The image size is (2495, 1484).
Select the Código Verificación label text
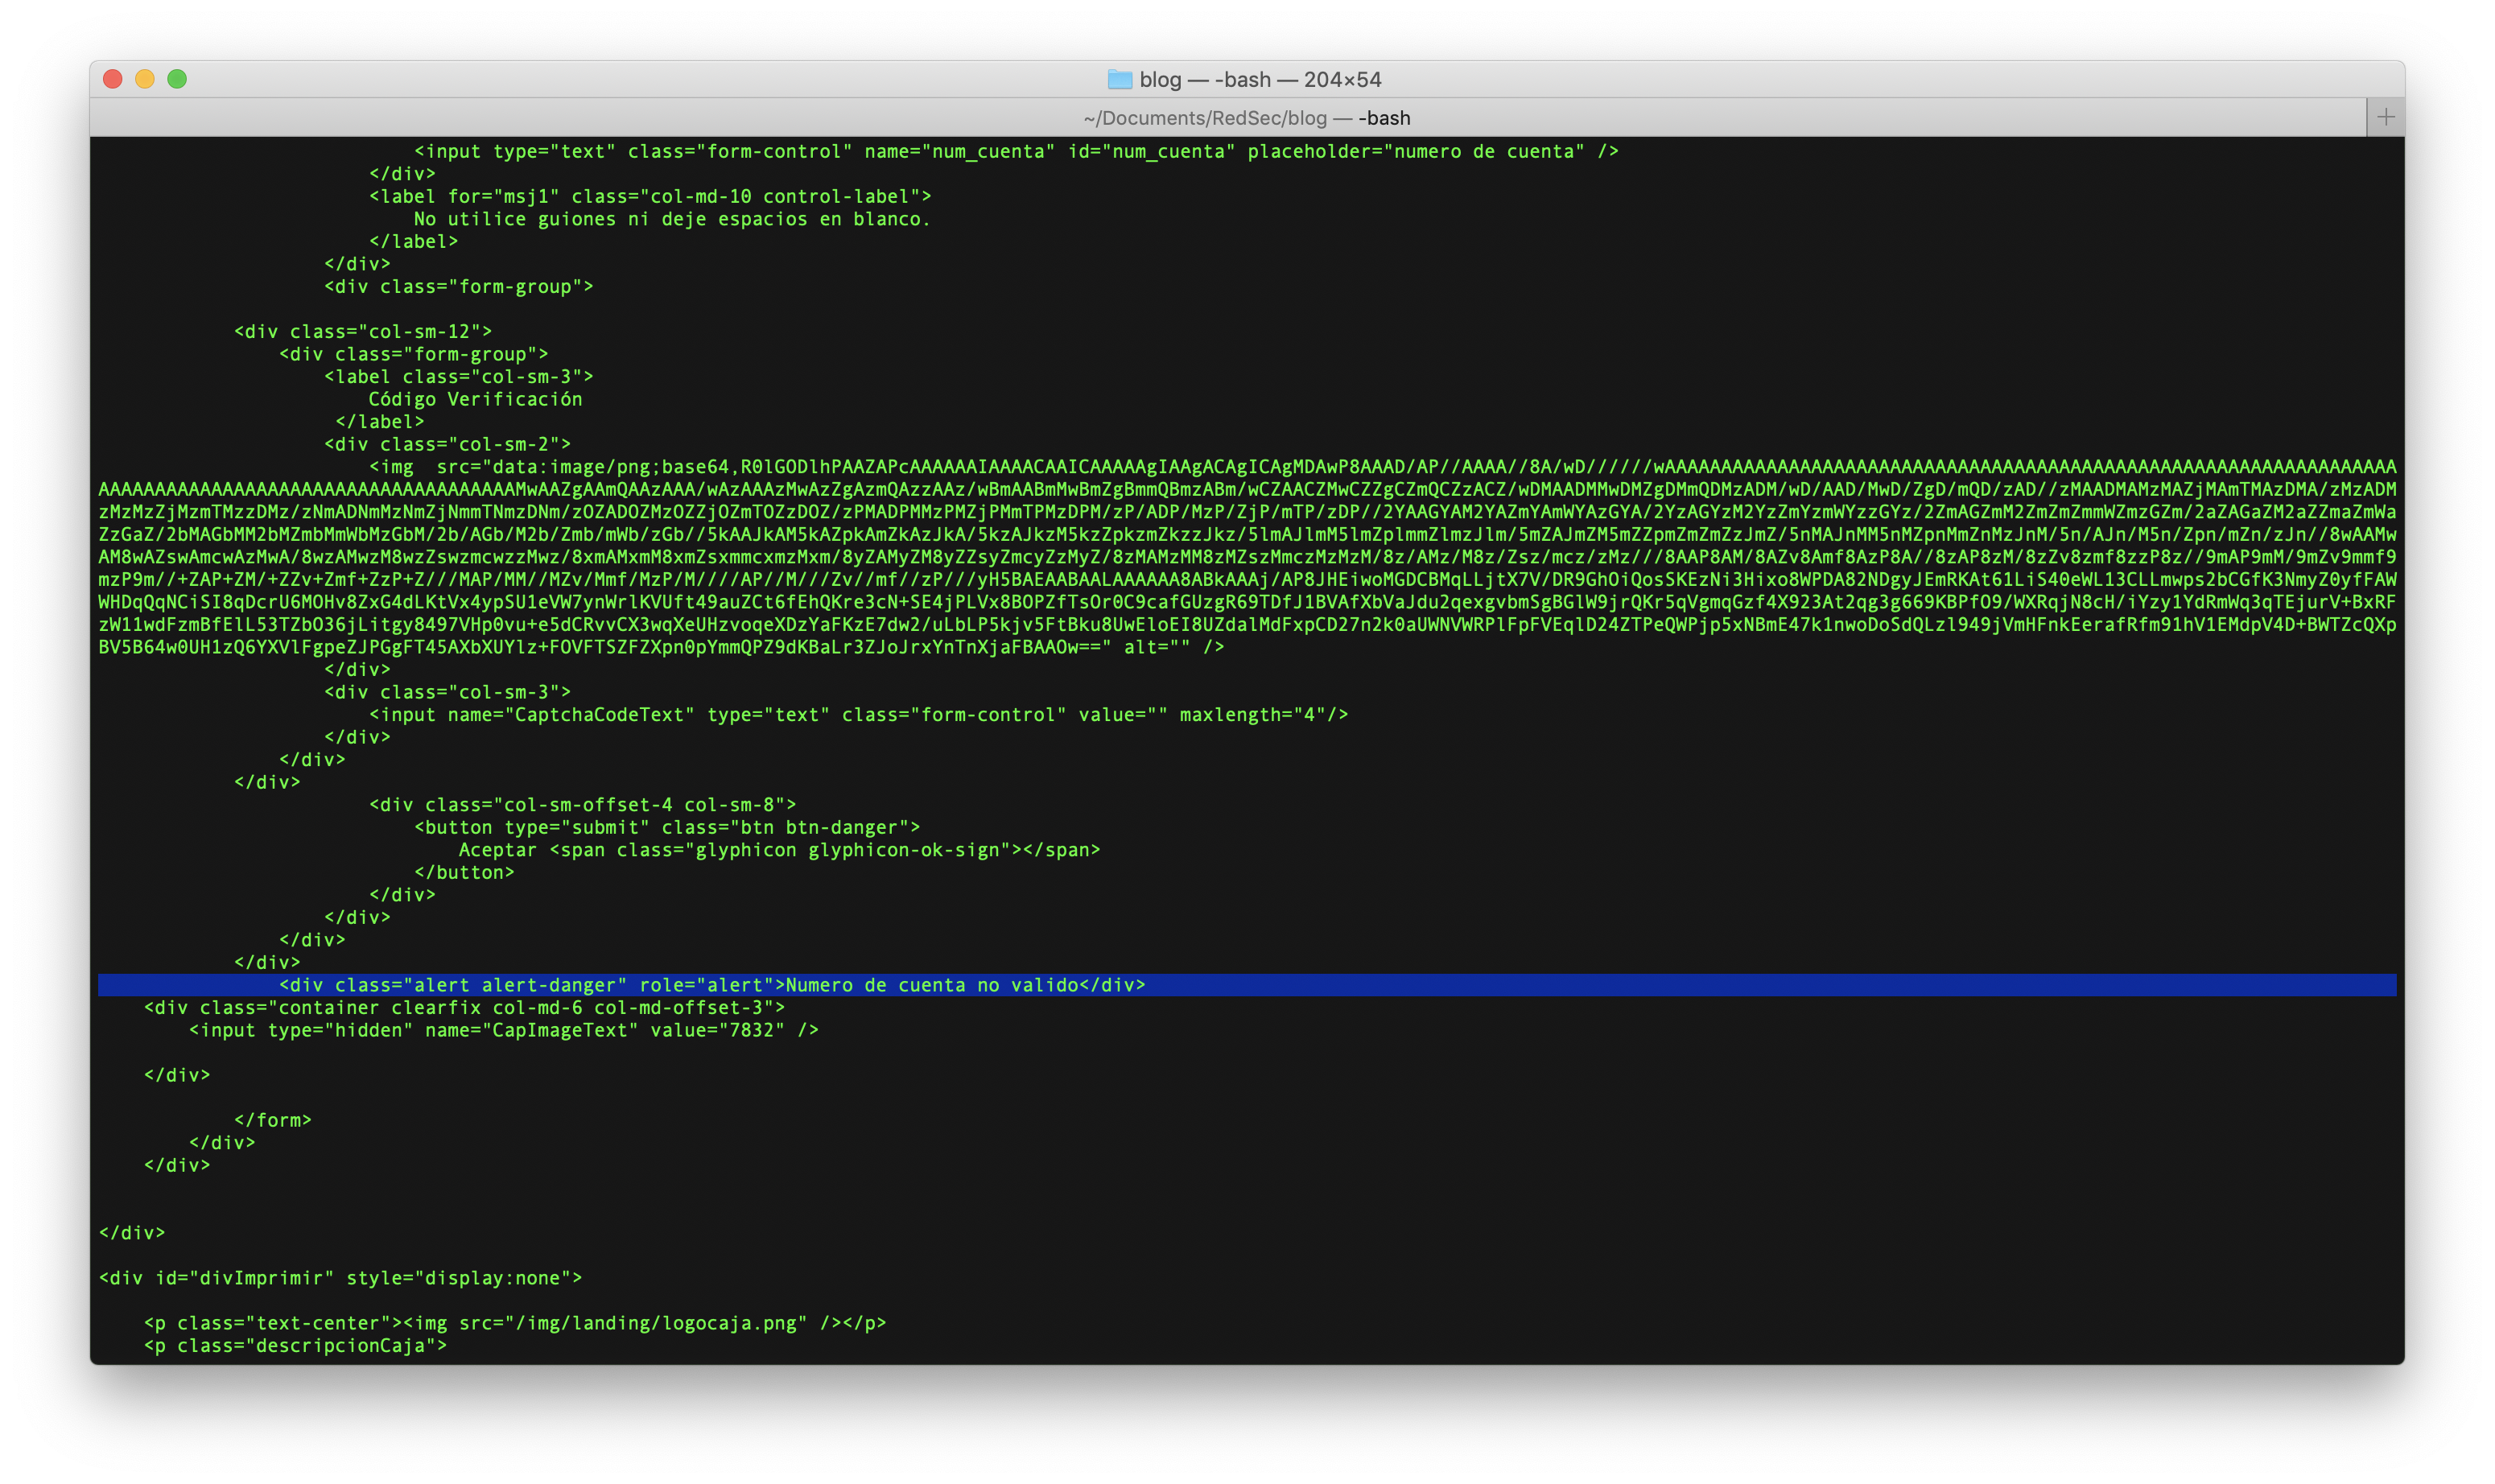474,399
